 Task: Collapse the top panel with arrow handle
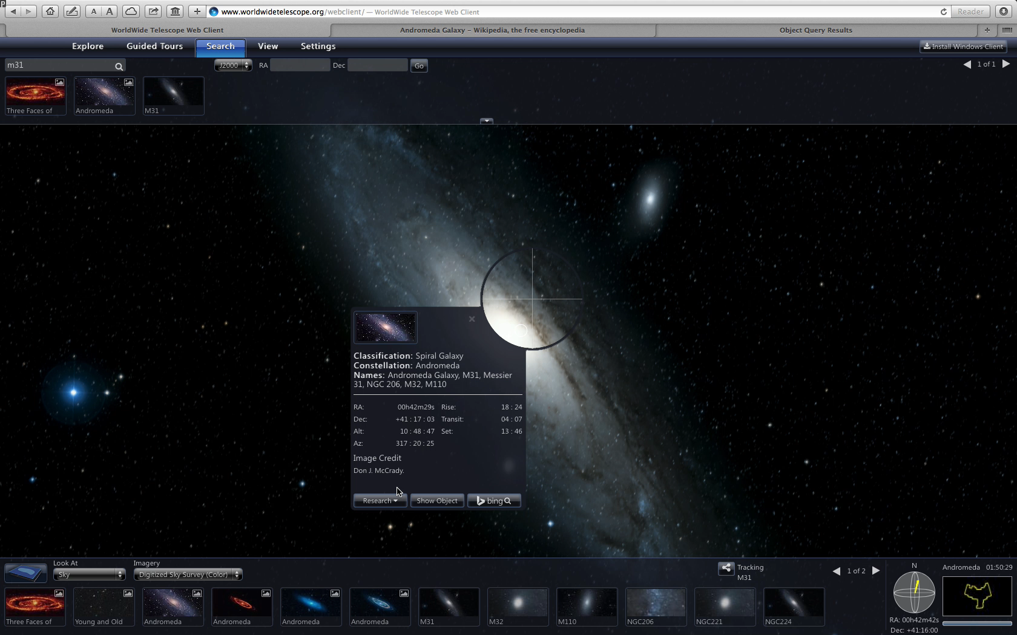[x=486, y=121]
